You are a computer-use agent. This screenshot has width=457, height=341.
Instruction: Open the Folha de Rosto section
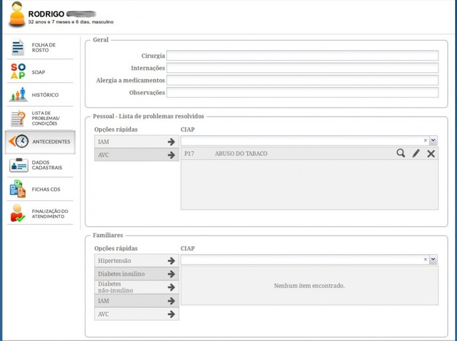pos(40,47)
